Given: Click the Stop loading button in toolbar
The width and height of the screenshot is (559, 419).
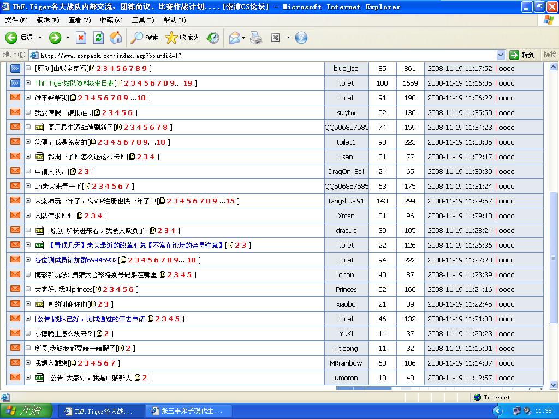Looking at the screenshot, I should coord(81,37).
